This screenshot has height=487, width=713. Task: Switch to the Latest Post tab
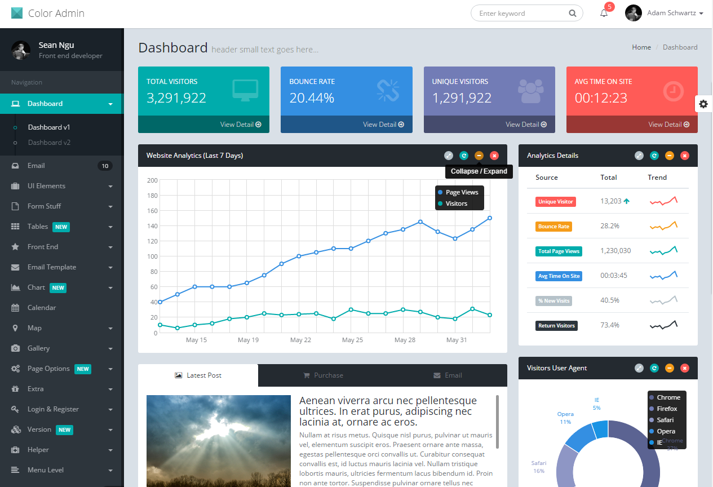click(198, 375)
